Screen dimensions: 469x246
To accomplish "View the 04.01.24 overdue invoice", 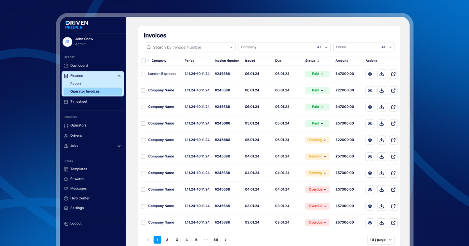I will 370,189.
